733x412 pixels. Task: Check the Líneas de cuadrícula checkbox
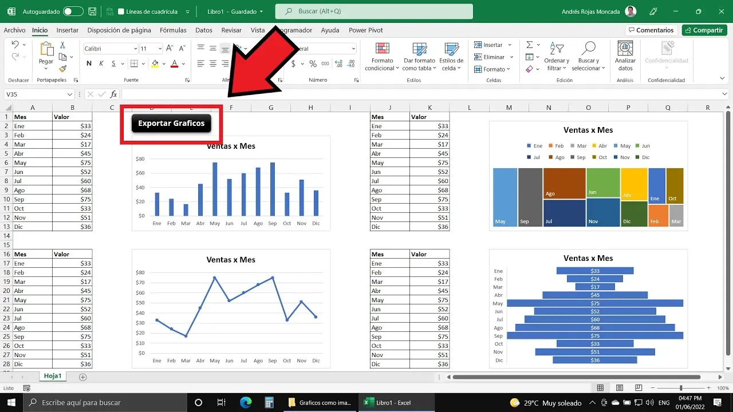coord(121,11)
